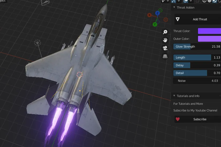Click the unlabeled red negative-X gizmo circle

point(166,20)
